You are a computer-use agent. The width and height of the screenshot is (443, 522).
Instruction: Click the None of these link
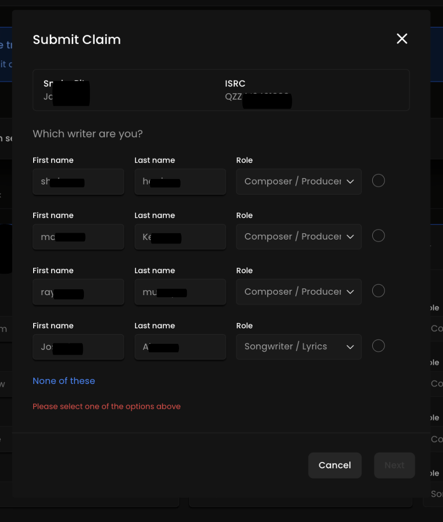pos(63,381)
